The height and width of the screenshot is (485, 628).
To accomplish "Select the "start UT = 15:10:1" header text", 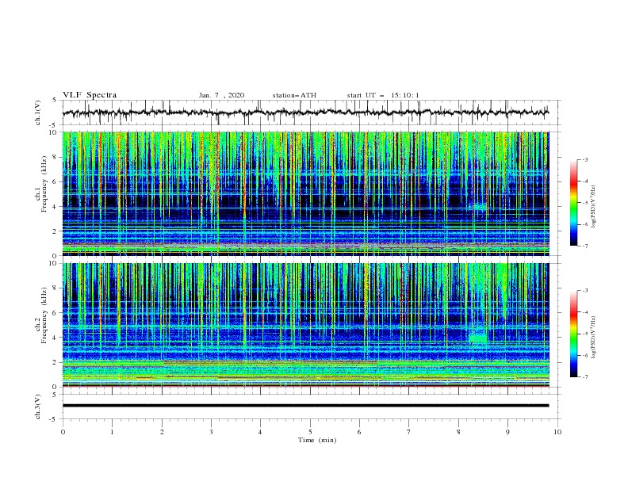I will (x=383, y=95).
